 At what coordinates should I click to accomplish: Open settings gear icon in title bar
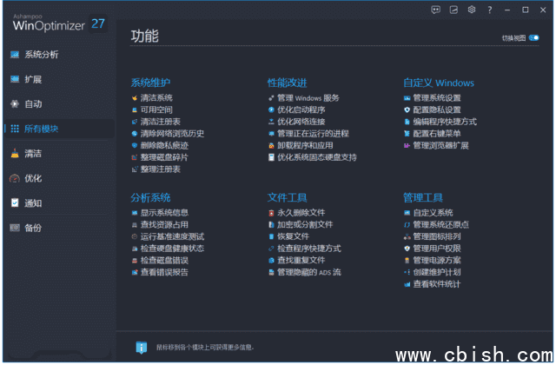click(x=471, y=10)
